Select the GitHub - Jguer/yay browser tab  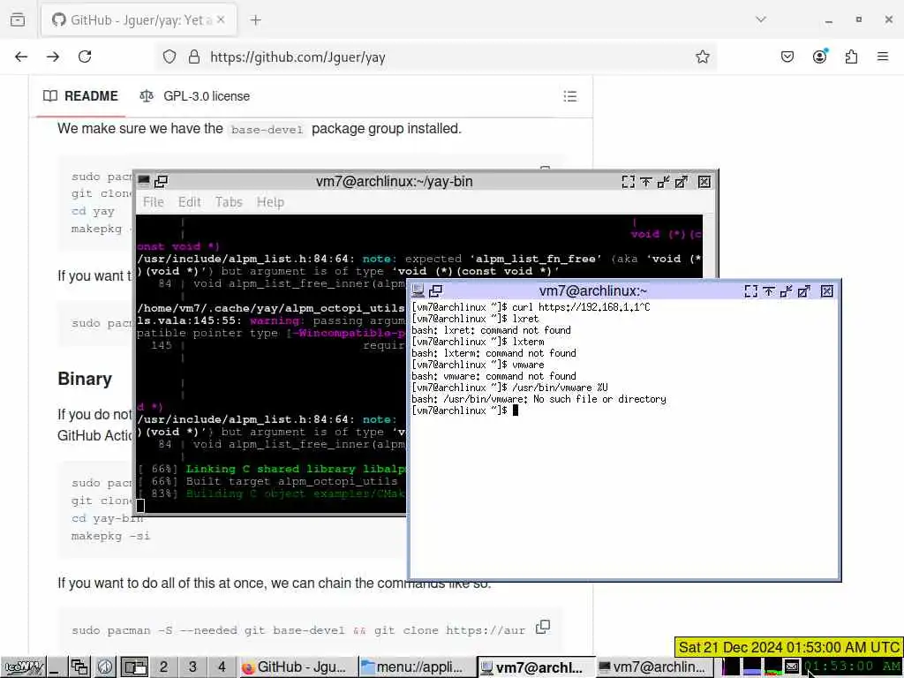coord(139,20)
